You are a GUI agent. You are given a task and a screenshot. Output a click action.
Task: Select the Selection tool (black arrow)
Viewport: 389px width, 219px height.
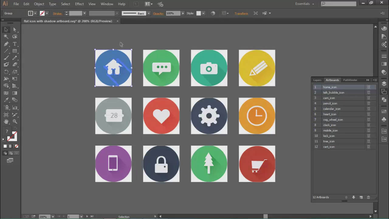(6, 30)
